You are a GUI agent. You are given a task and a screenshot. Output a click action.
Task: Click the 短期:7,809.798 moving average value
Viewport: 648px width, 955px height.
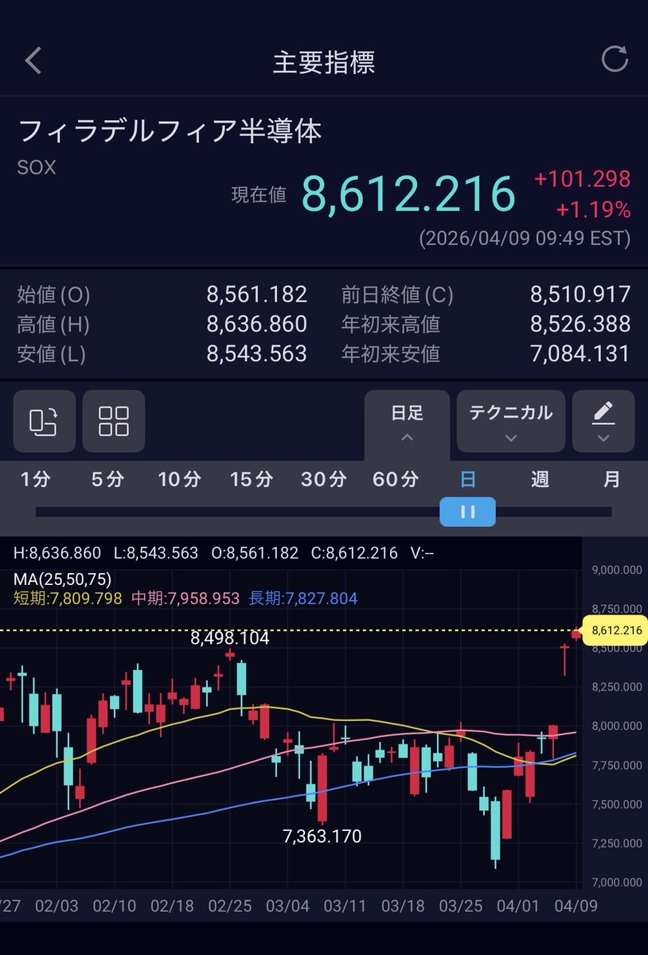[68, 598]
